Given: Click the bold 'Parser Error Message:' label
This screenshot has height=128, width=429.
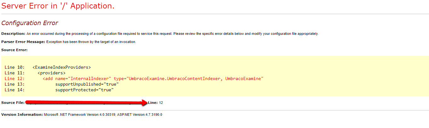Looking at the screenshot, I should (23, 42).
